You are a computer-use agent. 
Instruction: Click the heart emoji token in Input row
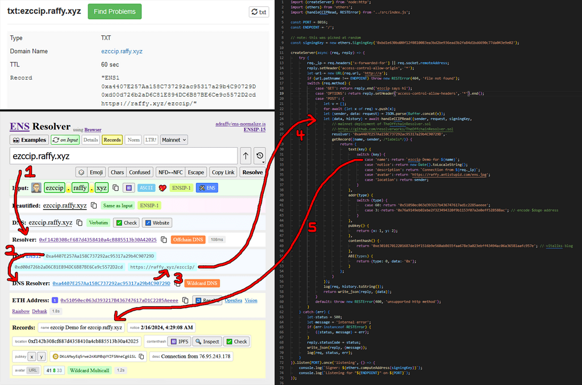[x=162, y=187]
